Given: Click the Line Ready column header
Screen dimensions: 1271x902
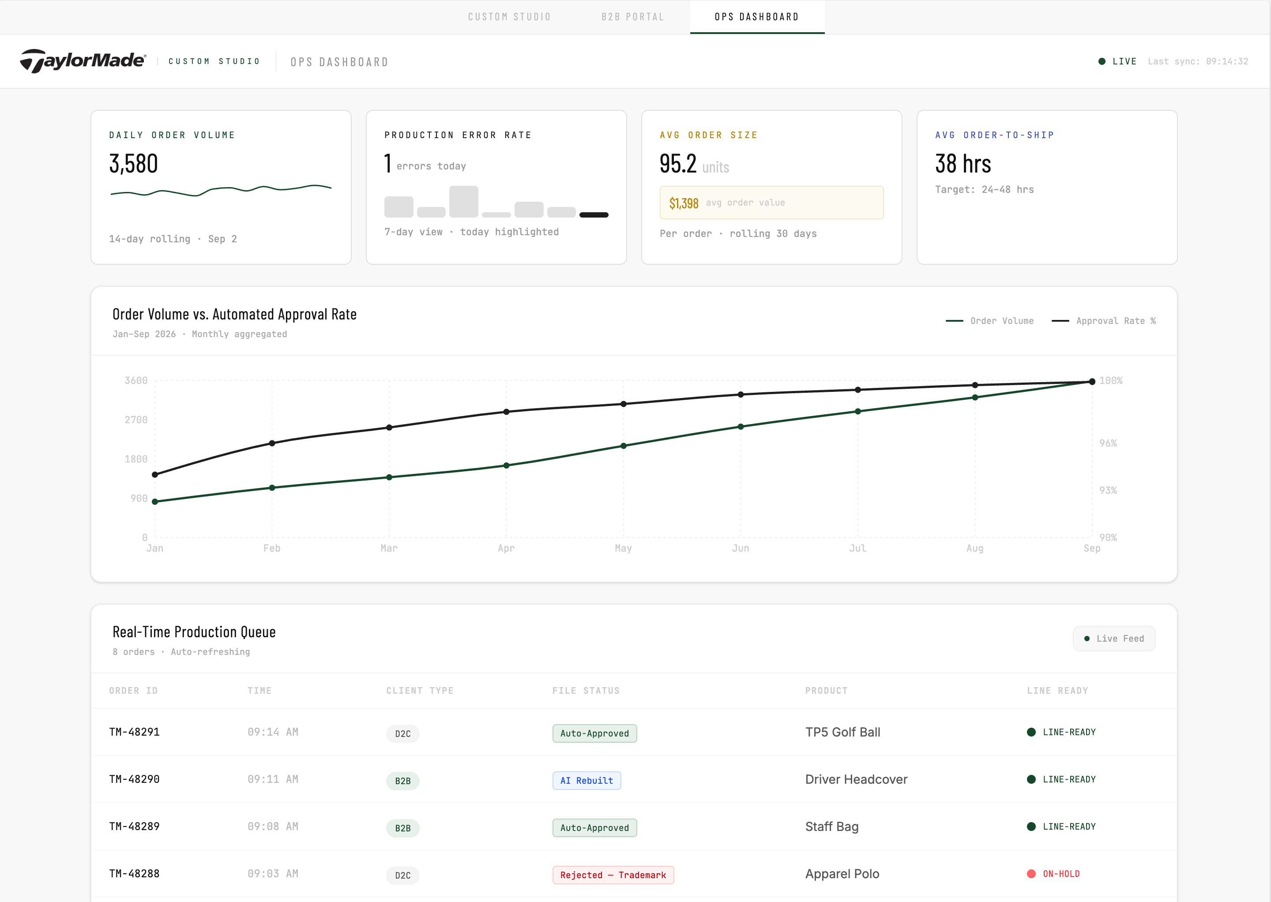Looking at the screenshot, I should [x=1057, y=690].
